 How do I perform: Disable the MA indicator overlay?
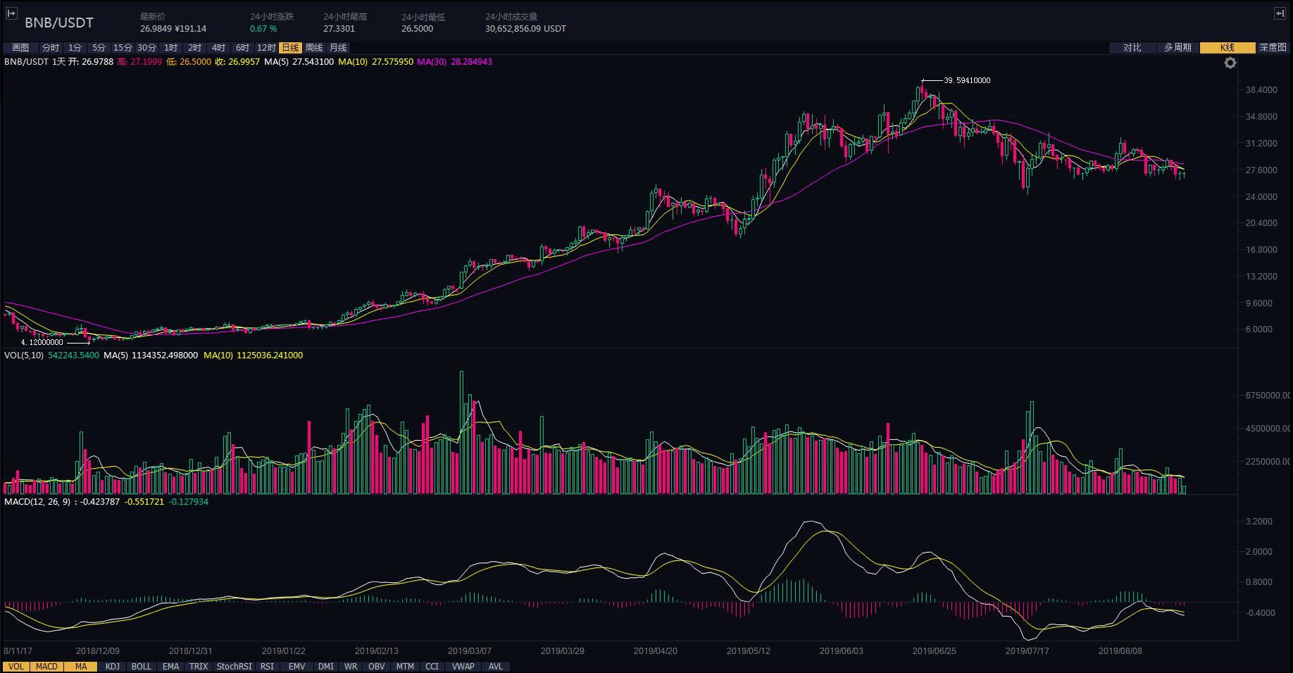81,666
